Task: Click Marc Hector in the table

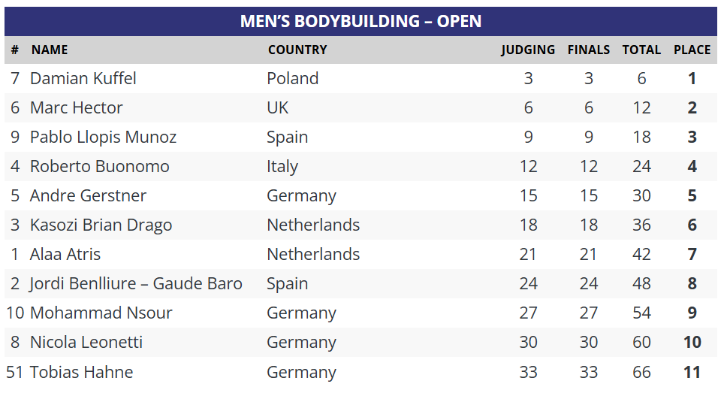Action: (77, 108)
